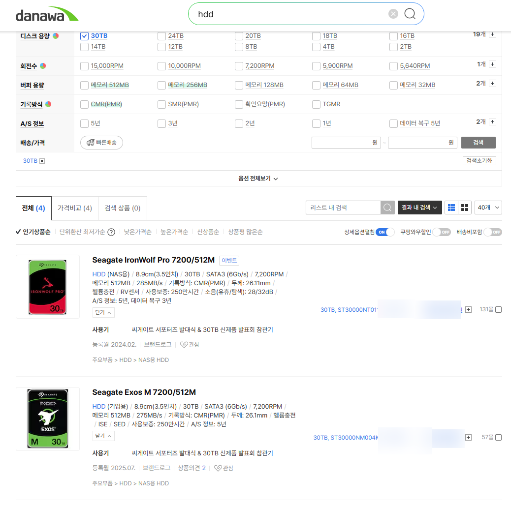Sort by 인기상품순
Image resolution: width=511 pixels, height=507 pixels.
click(33, 232)
